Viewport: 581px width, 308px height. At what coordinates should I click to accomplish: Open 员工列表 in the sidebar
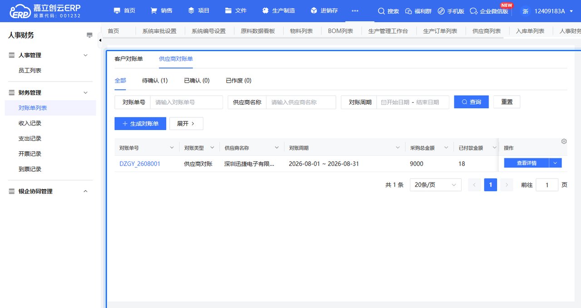click(30, 71)
